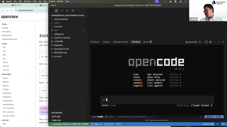The width and height of the screenshot is (227, 127).
Task: Switch to the Ports tab
Action: (x=148, y=42)
